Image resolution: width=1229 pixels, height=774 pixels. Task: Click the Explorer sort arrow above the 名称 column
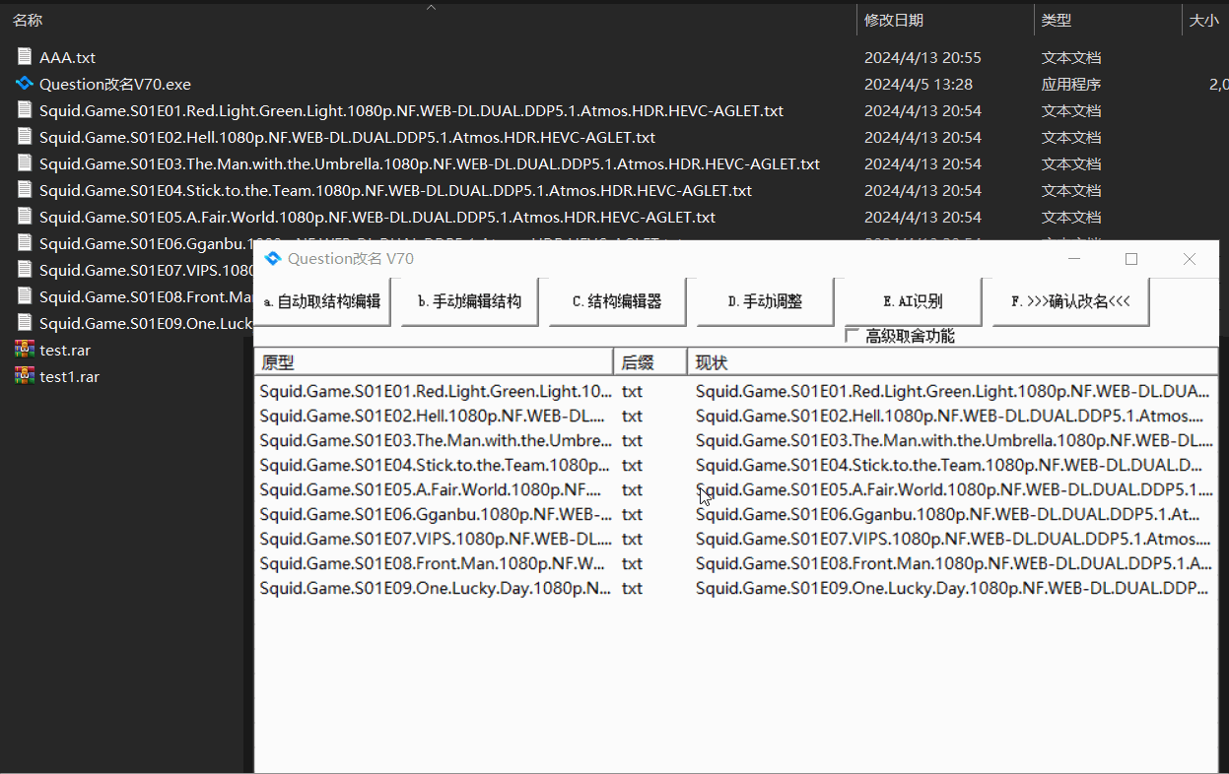tap(431, 7)
